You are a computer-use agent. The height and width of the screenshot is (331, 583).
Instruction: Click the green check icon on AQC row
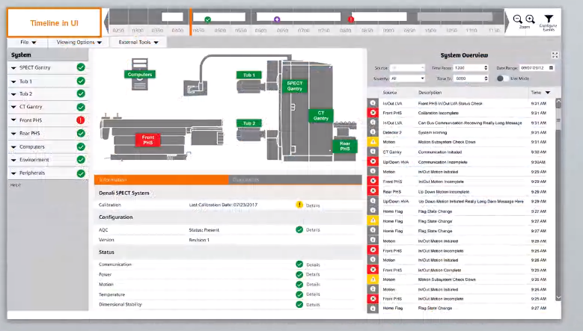[x=299, y=229]
